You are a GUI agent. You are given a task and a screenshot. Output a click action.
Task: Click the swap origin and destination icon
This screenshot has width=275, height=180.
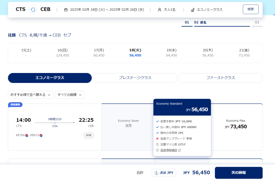(x=33, y=9)
